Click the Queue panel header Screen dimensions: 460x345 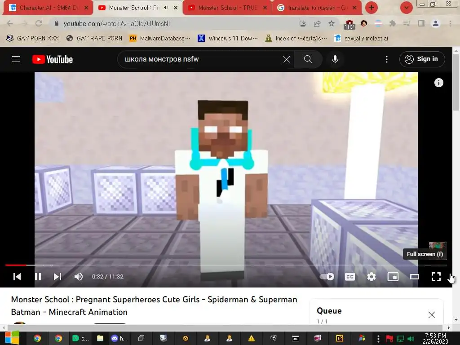tap(329, 311)
